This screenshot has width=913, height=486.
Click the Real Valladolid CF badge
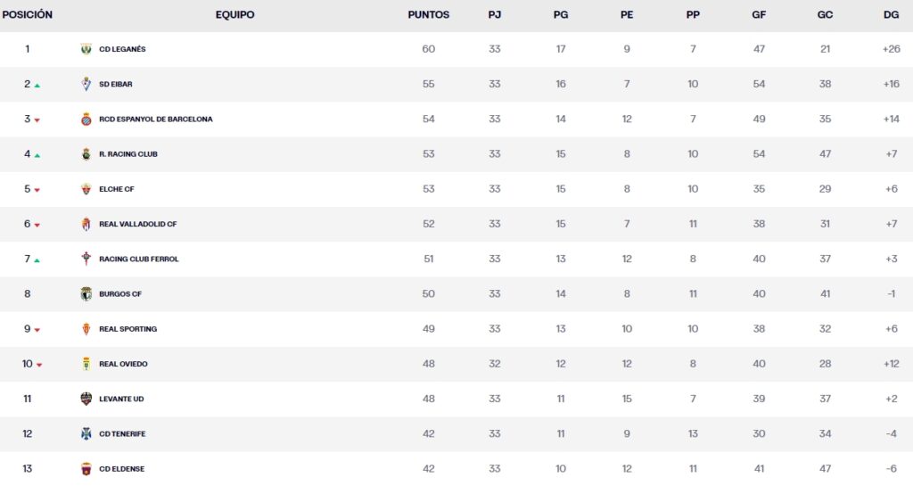(x=86, y=224)
